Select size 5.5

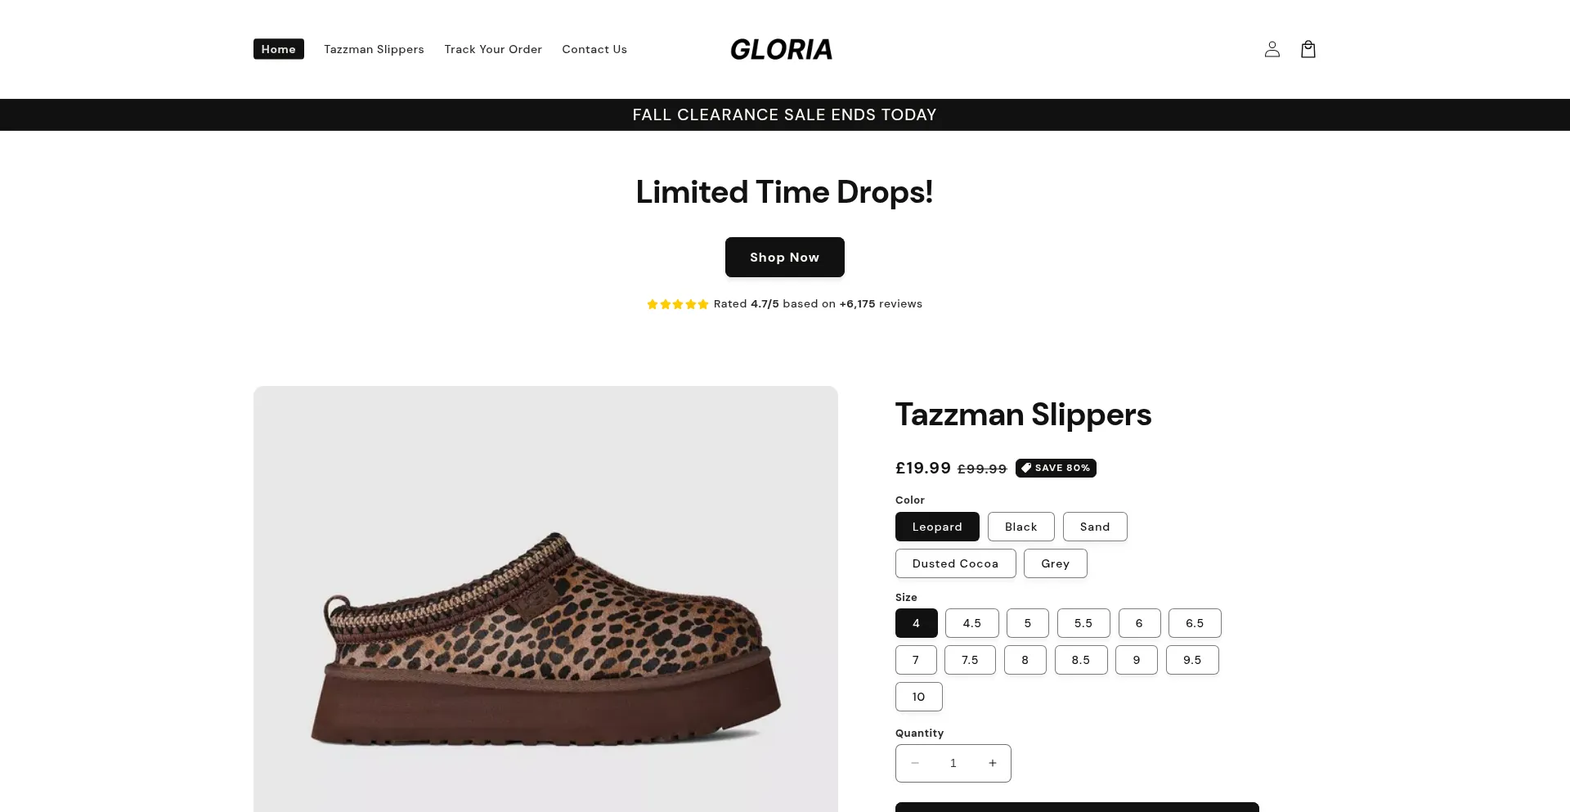[x=1083, y=623]
